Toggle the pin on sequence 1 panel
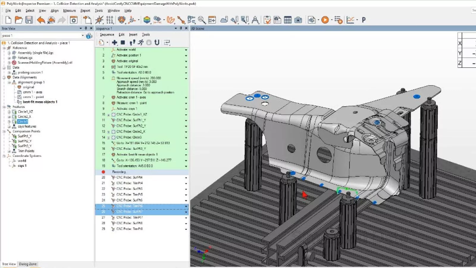The image size is (476, 268). click(181, 28)
